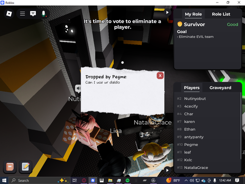This screenshot has height=184, width=245.
Task: Click the Roblox taskbar icon
Action: pyautogui.click(x=93, y=181)
